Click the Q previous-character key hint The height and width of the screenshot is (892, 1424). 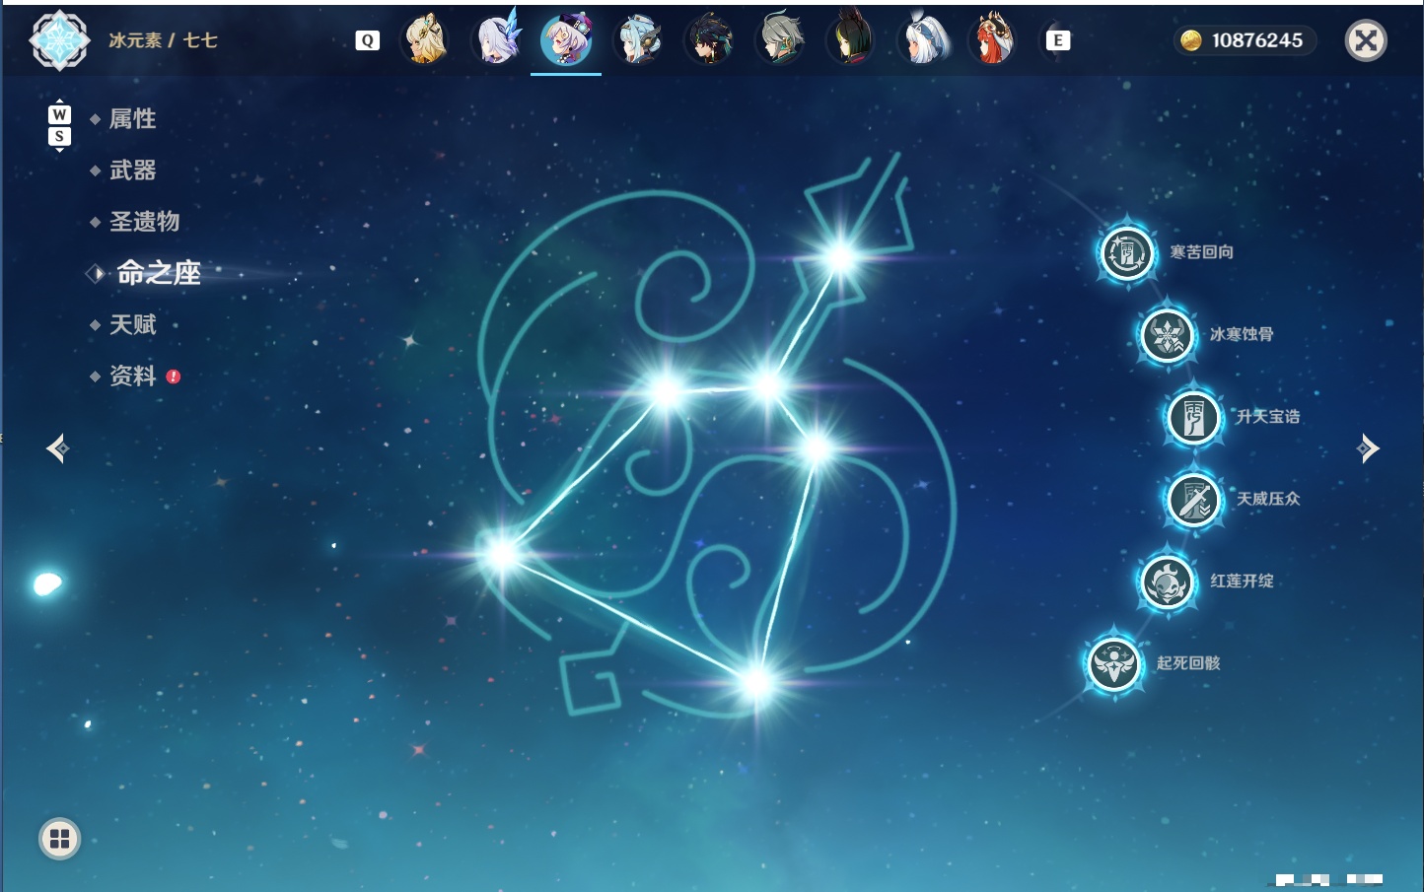tap(367, 40)
